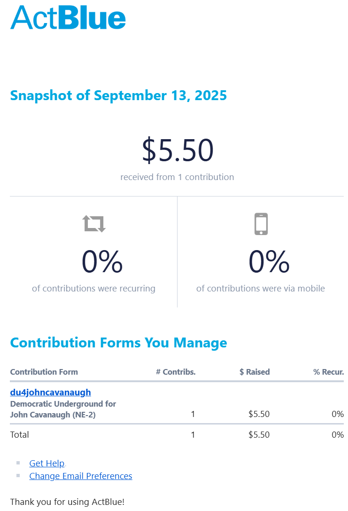The image size is (348, 511).
Task: Click the Snapshot of September 13, 2025 heading
Action: 118,95
